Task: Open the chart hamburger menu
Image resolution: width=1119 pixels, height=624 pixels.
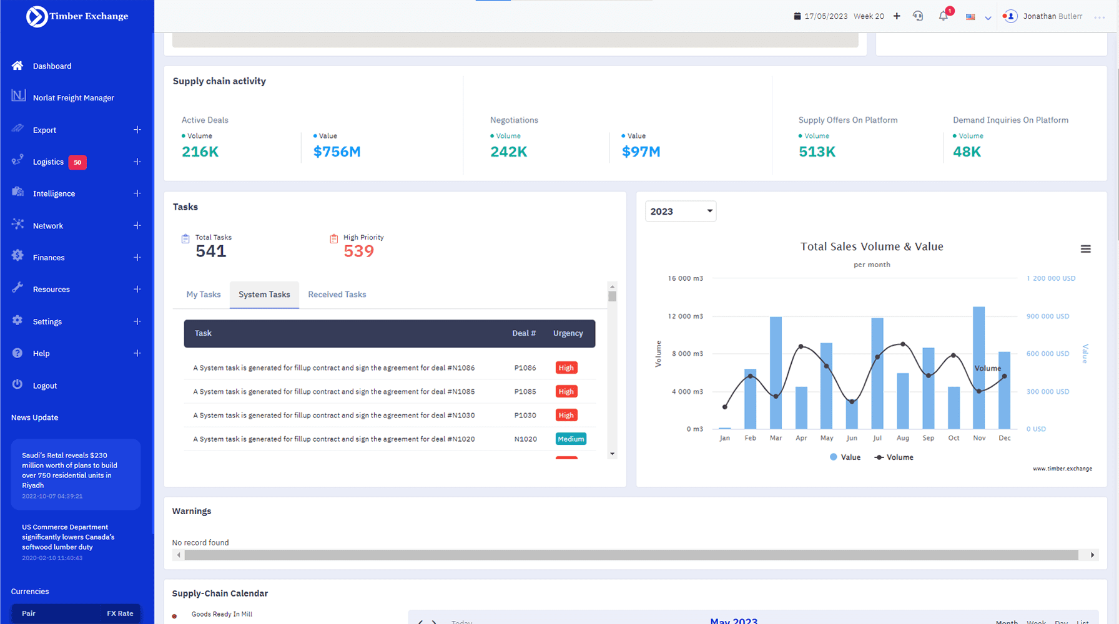Action: pos(1086,249)
